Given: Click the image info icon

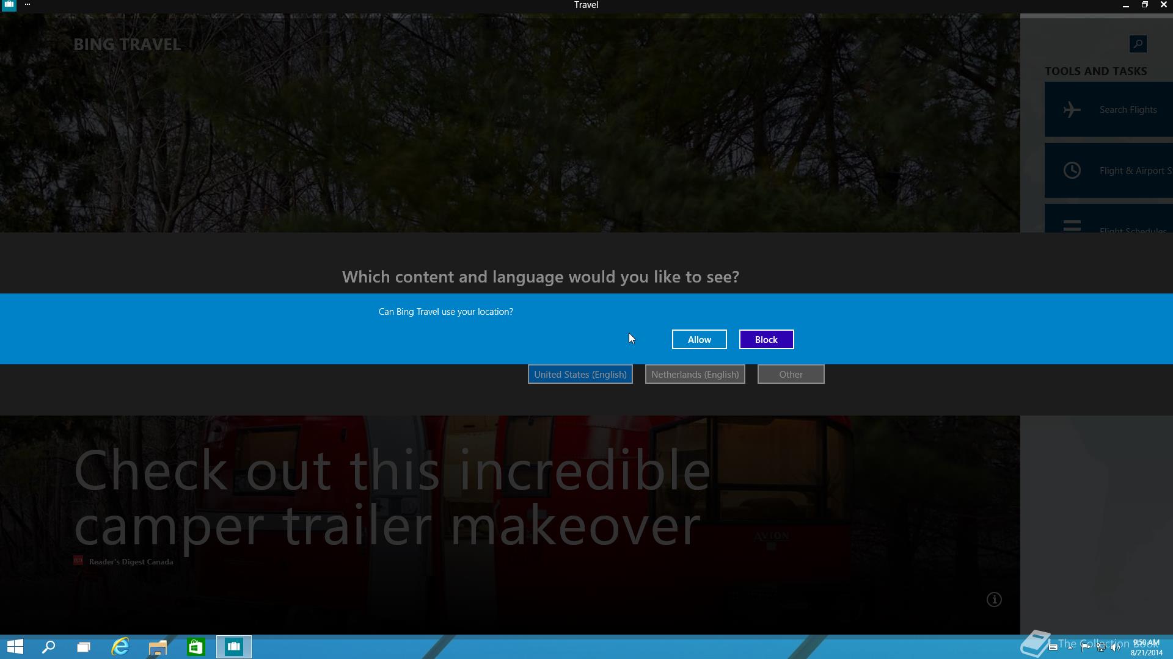Looking at the screenshot, I should (x=994, y=599).
